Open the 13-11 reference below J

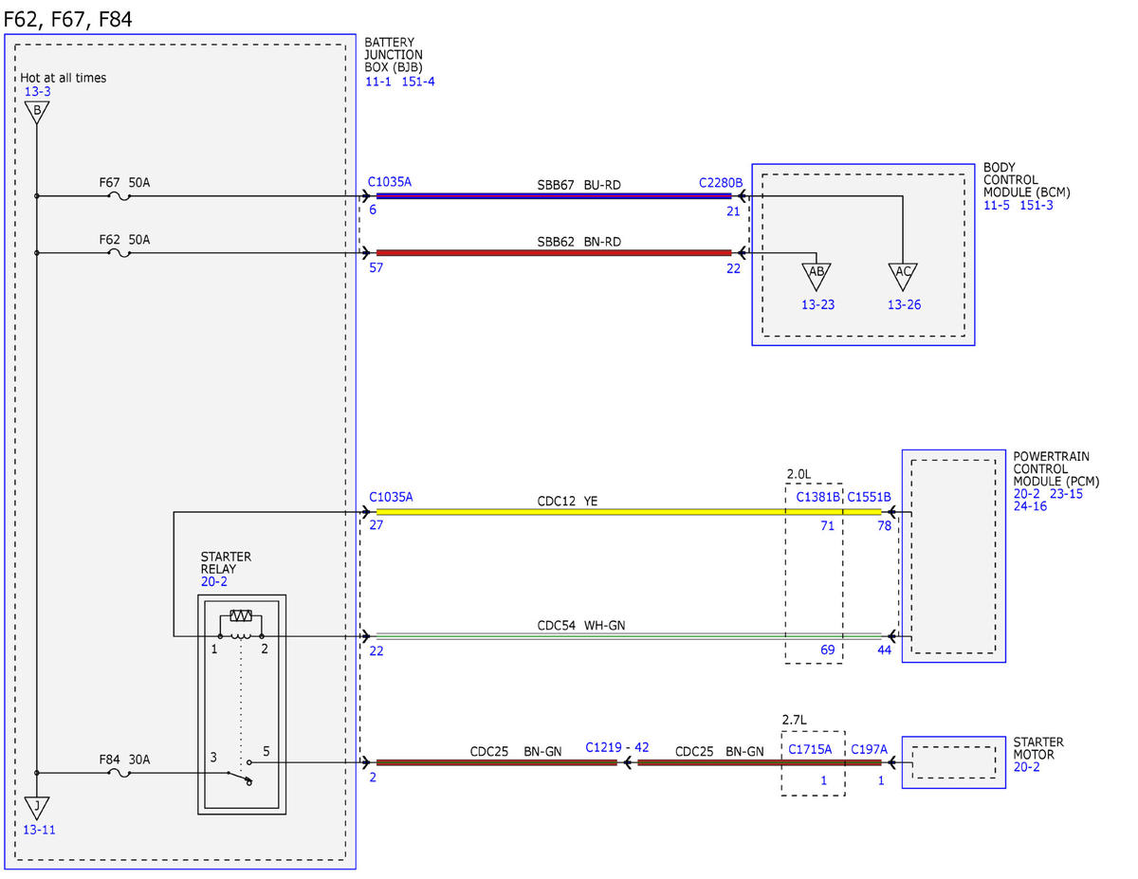pyautogui.click(x=40, y=830)
